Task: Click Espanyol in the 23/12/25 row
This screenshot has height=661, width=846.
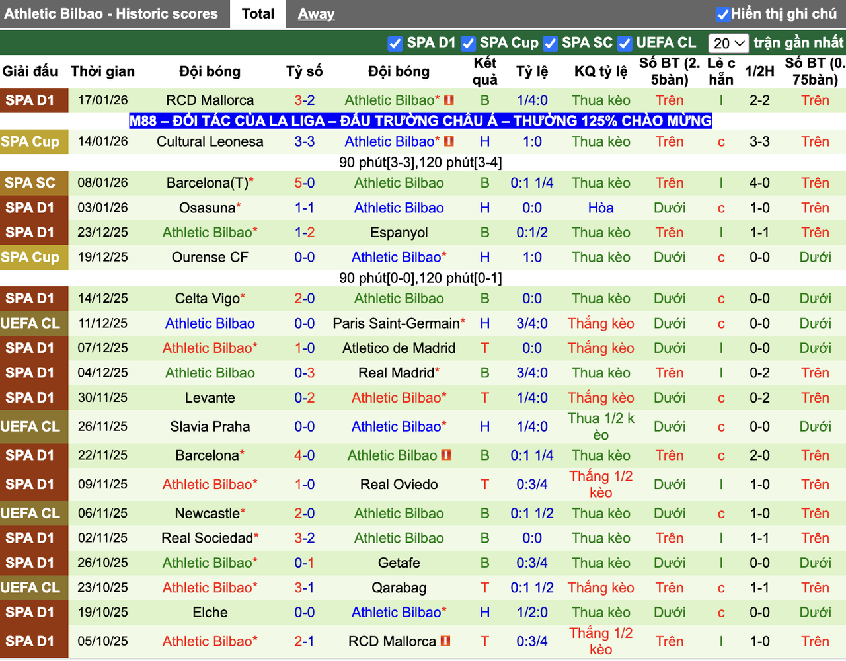Action: click(399, 233)
